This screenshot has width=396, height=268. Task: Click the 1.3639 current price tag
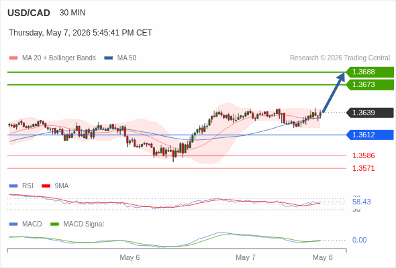tap(370, 113)
